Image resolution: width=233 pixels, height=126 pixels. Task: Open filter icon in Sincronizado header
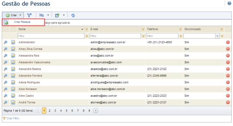pos(222,29)
